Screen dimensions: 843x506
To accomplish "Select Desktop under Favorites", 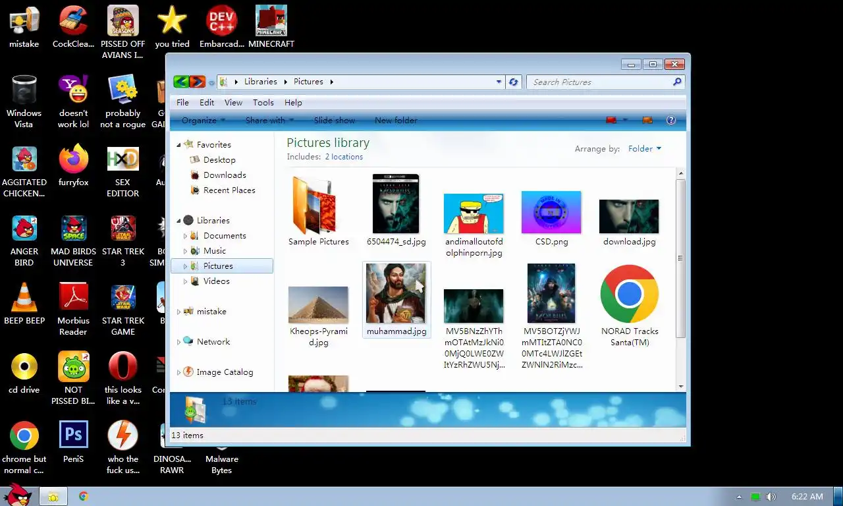I will click(x=219, y=159).
